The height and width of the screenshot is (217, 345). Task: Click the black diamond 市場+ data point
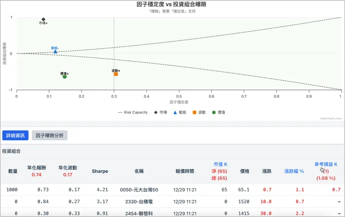(x=43, y=20)
